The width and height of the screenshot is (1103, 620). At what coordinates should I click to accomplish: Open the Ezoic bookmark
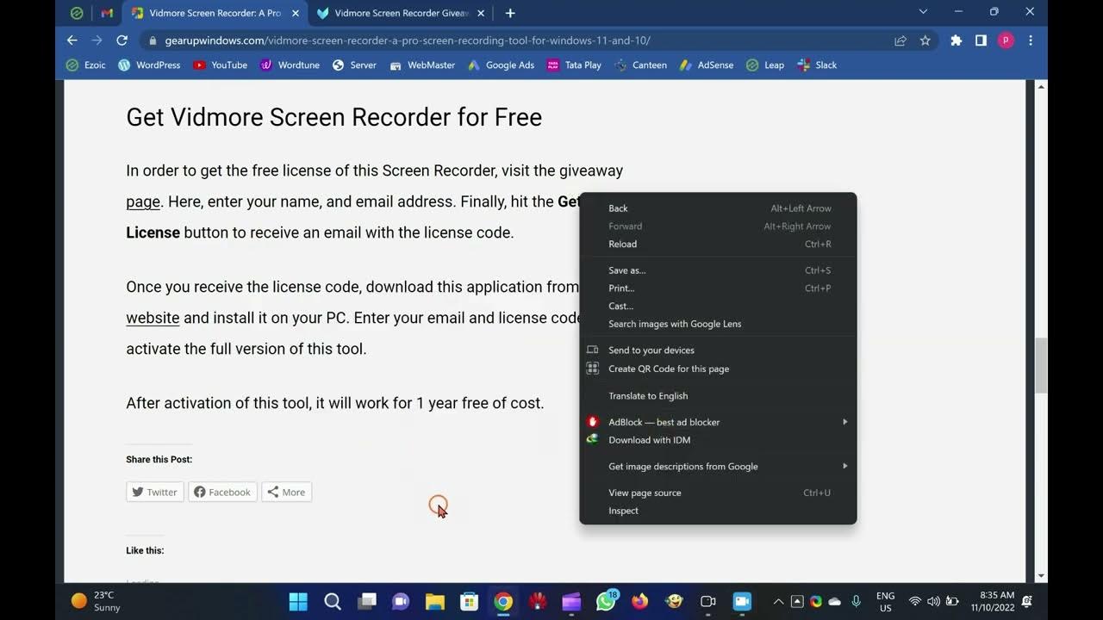pyautogui.click(x=86, y=65)
